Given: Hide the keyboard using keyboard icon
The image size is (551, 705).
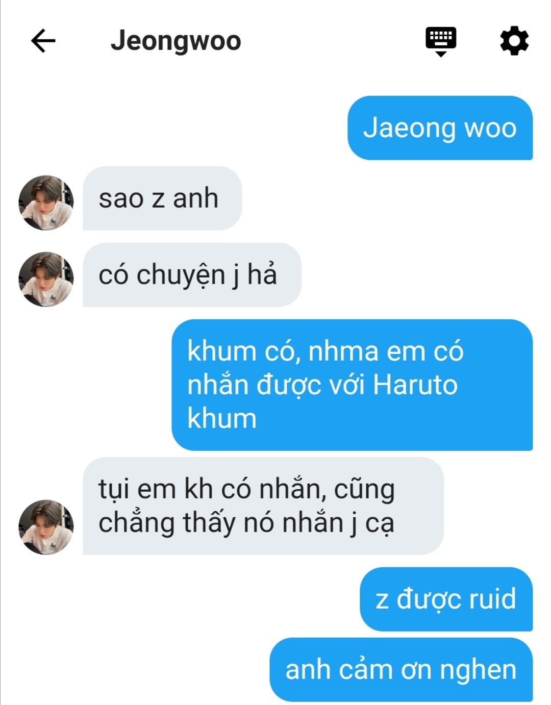Looking at the screenshot, I should [x=441, y=41].
